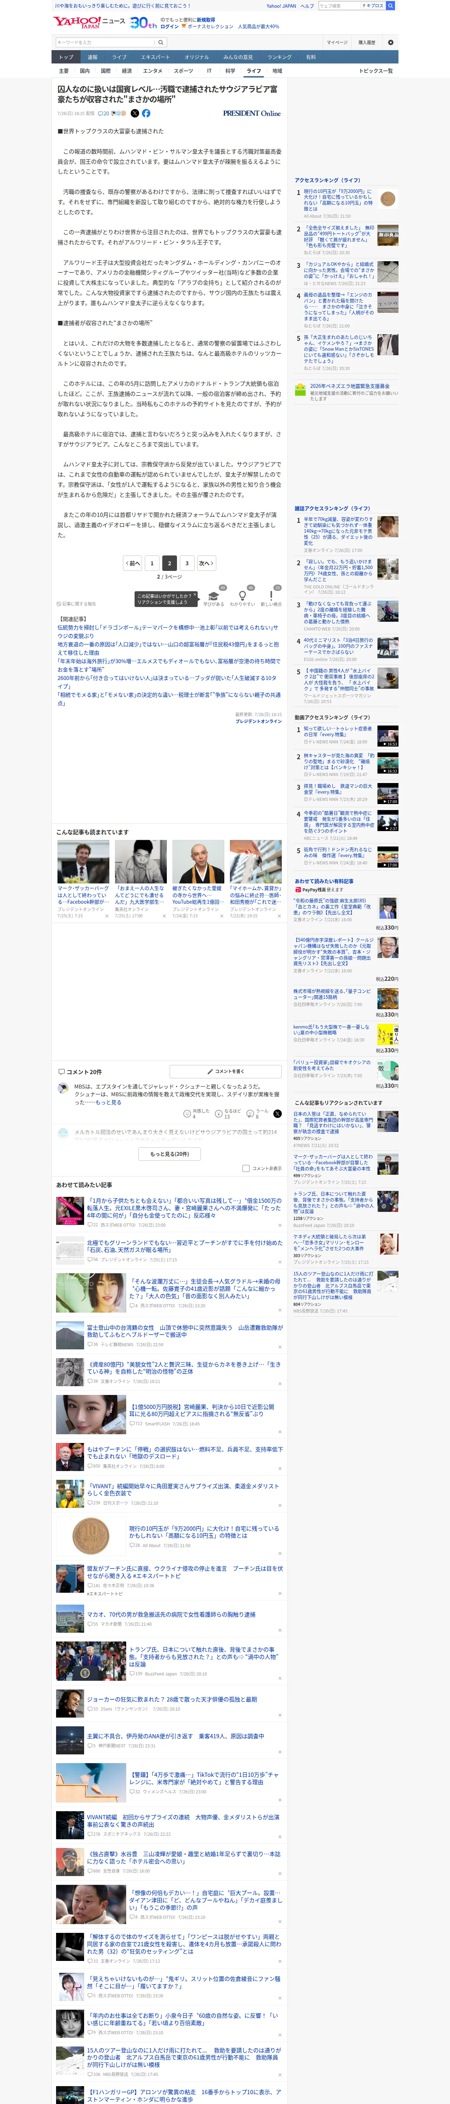Image resolution: width=450 pixels, height=2104 pixels.
Task: Open the 2026年ベネズエラ地震緊急支援募金 banner
Action: point(346,392)
